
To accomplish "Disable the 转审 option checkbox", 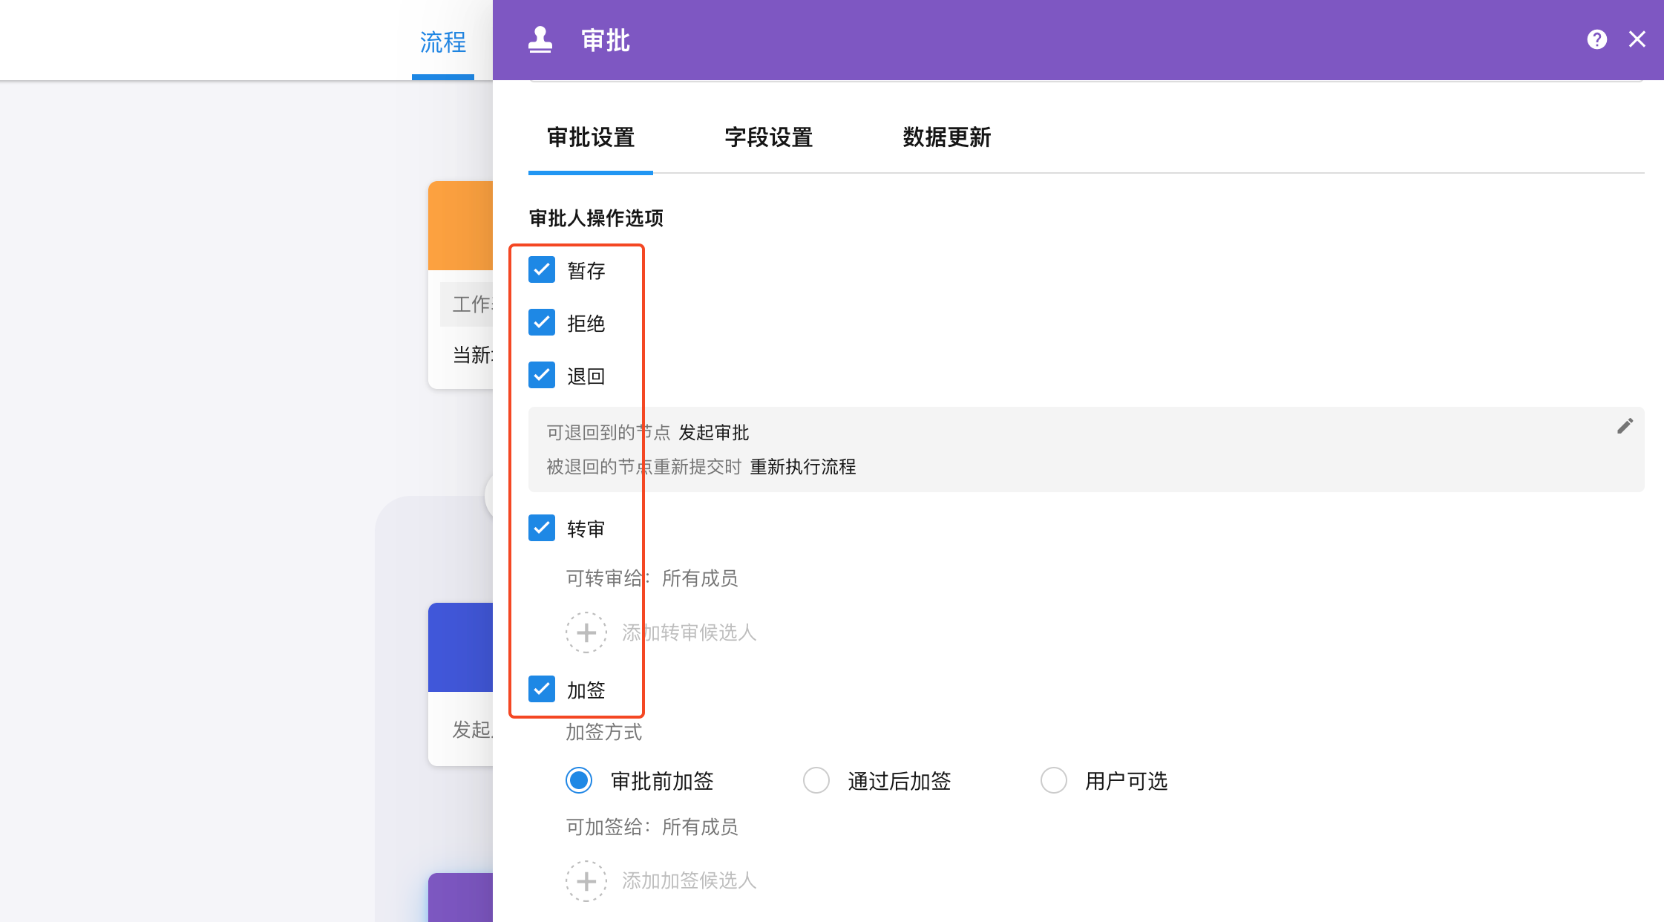I will point(542,529).
